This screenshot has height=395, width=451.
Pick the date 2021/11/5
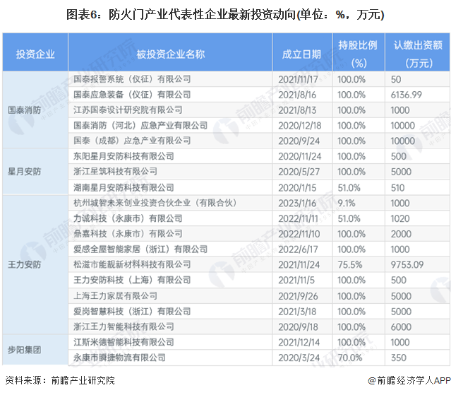click(x=296, y=280)
